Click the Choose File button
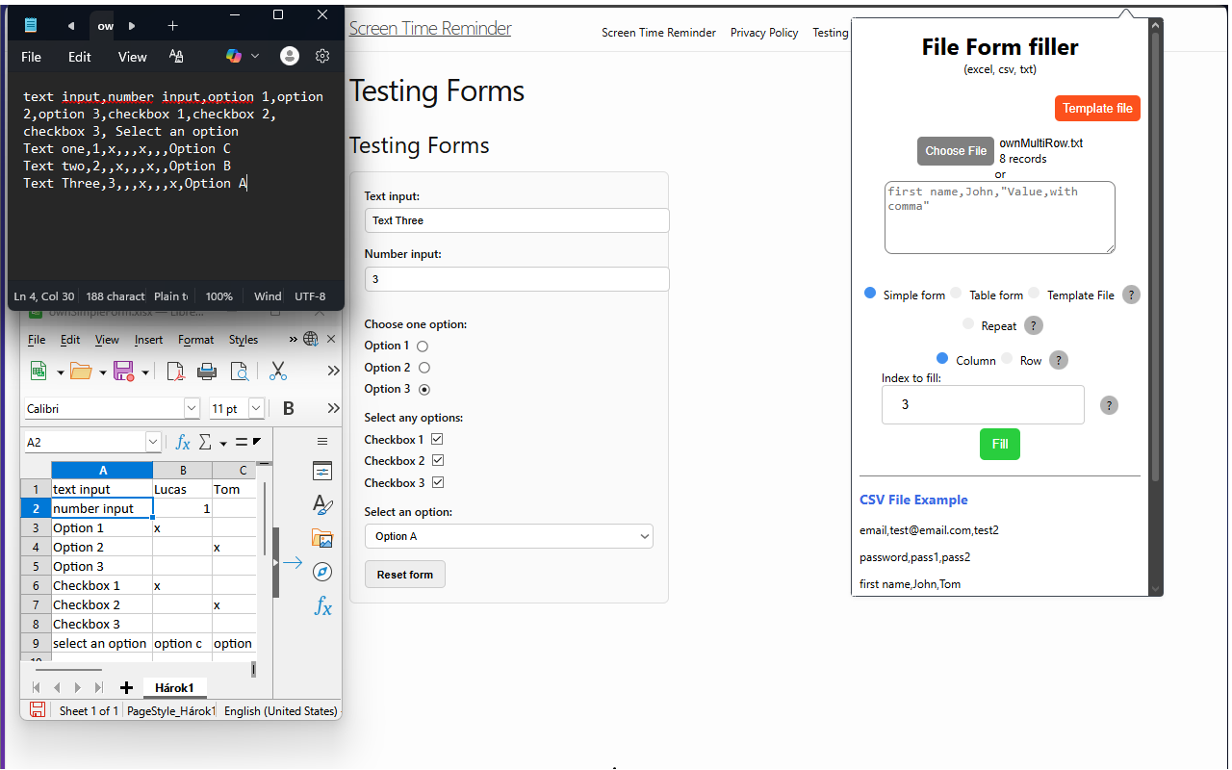 coord(956,150)
